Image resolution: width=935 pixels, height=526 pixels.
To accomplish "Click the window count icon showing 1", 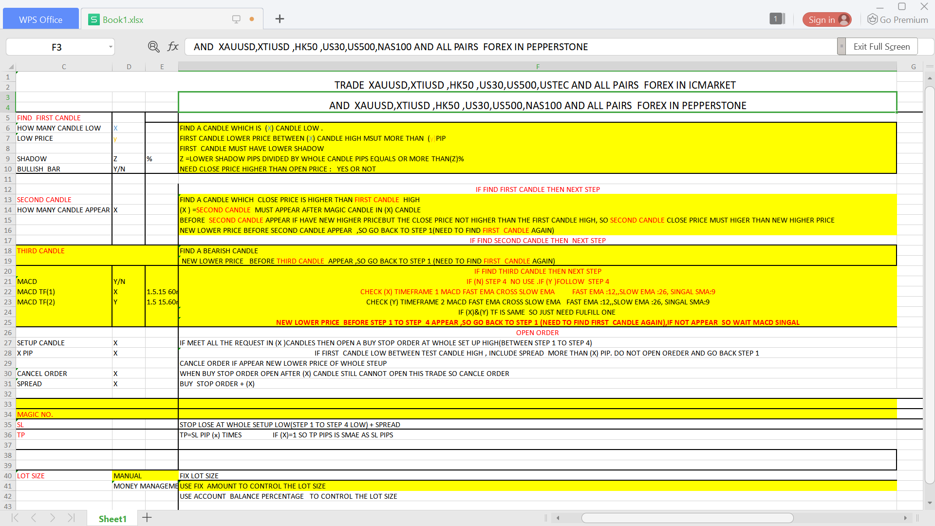I will click(x=777, y=19).
